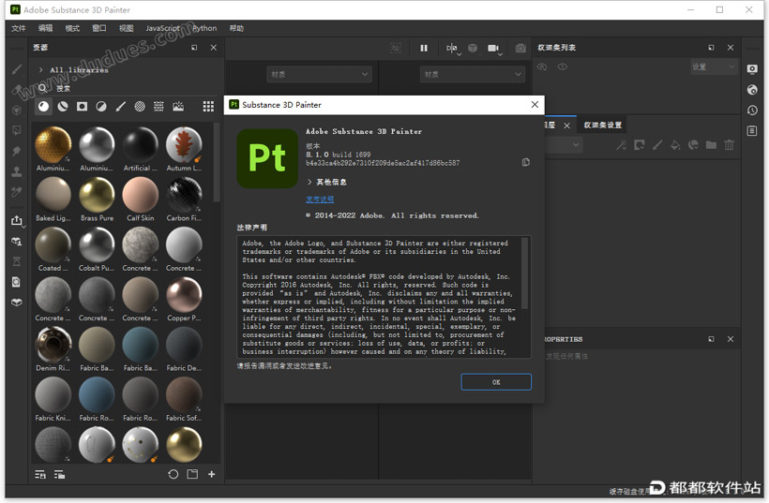Pause the viewport rendering
The width and height of the screenshot is (769, 503).
click(x=424, y=48)
